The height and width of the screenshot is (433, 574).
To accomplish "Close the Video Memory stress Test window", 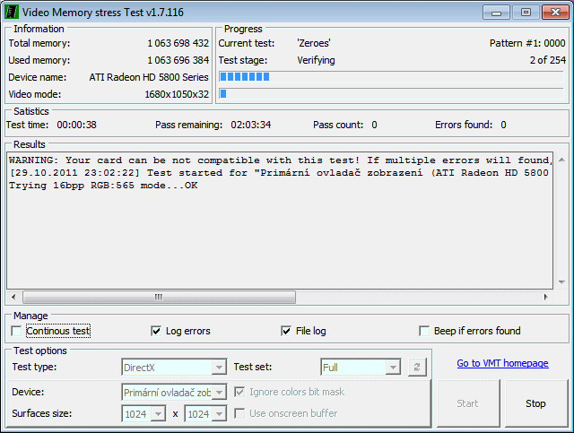I will pos(555,13).
